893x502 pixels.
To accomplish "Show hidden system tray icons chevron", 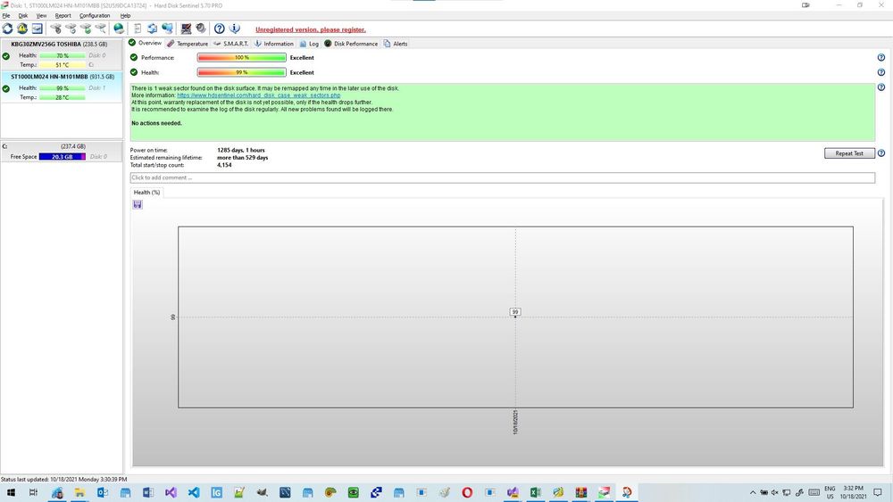I will 752,492.
